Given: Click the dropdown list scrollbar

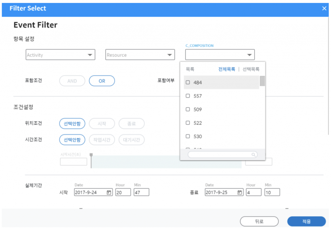Looking at the screenshot, I should [x=262, y=81].
